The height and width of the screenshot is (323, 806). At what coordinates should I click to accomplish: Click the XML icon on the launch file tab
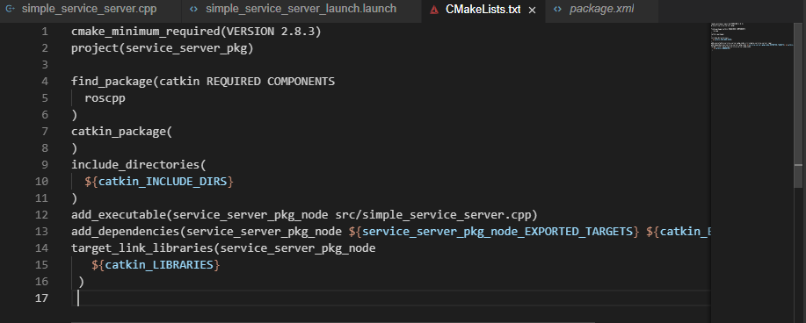(x=193, y=10)
